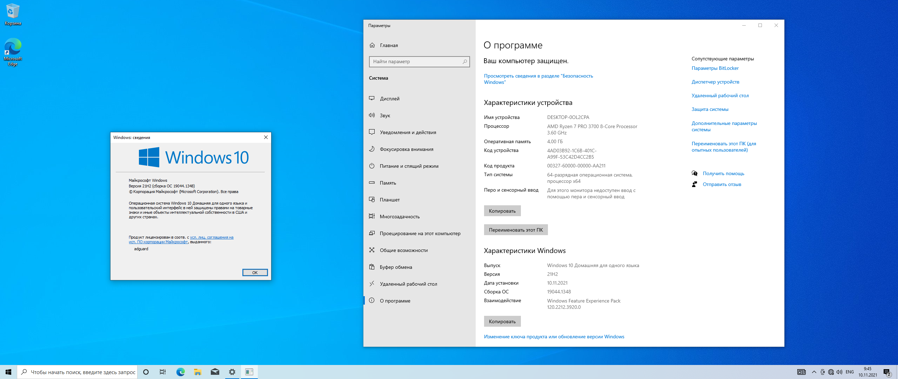Click the Sound speaker icon in sidebar
Image resolution: width=898 pixels, height=379 pixels.
pos(372,115)
